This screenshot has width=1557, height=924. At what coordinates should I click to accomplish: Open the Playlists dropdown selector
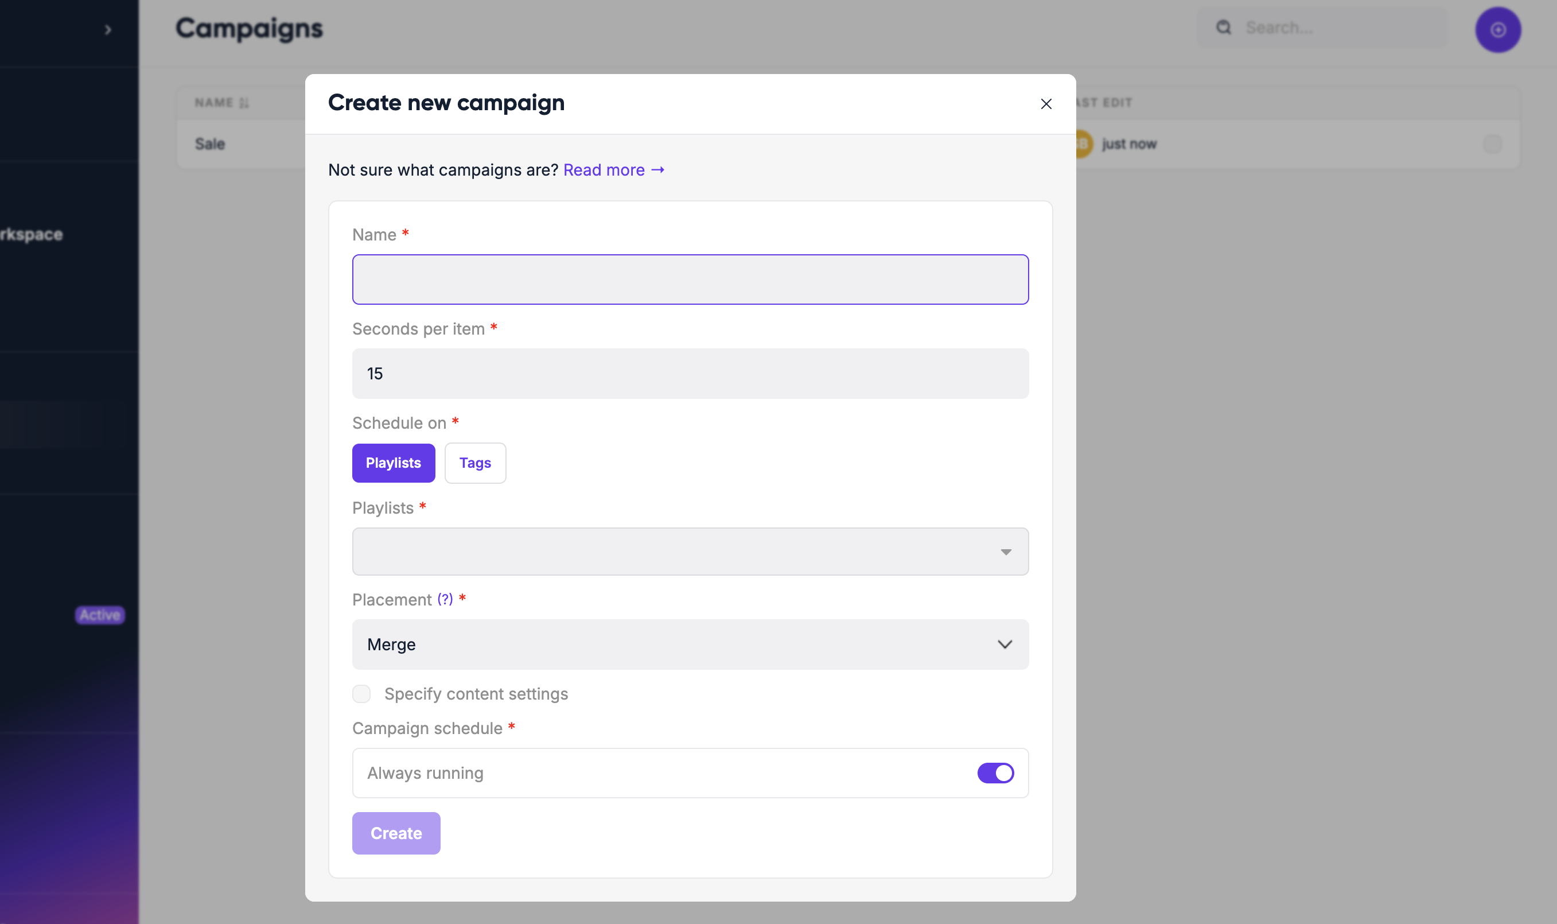point(690,552)
